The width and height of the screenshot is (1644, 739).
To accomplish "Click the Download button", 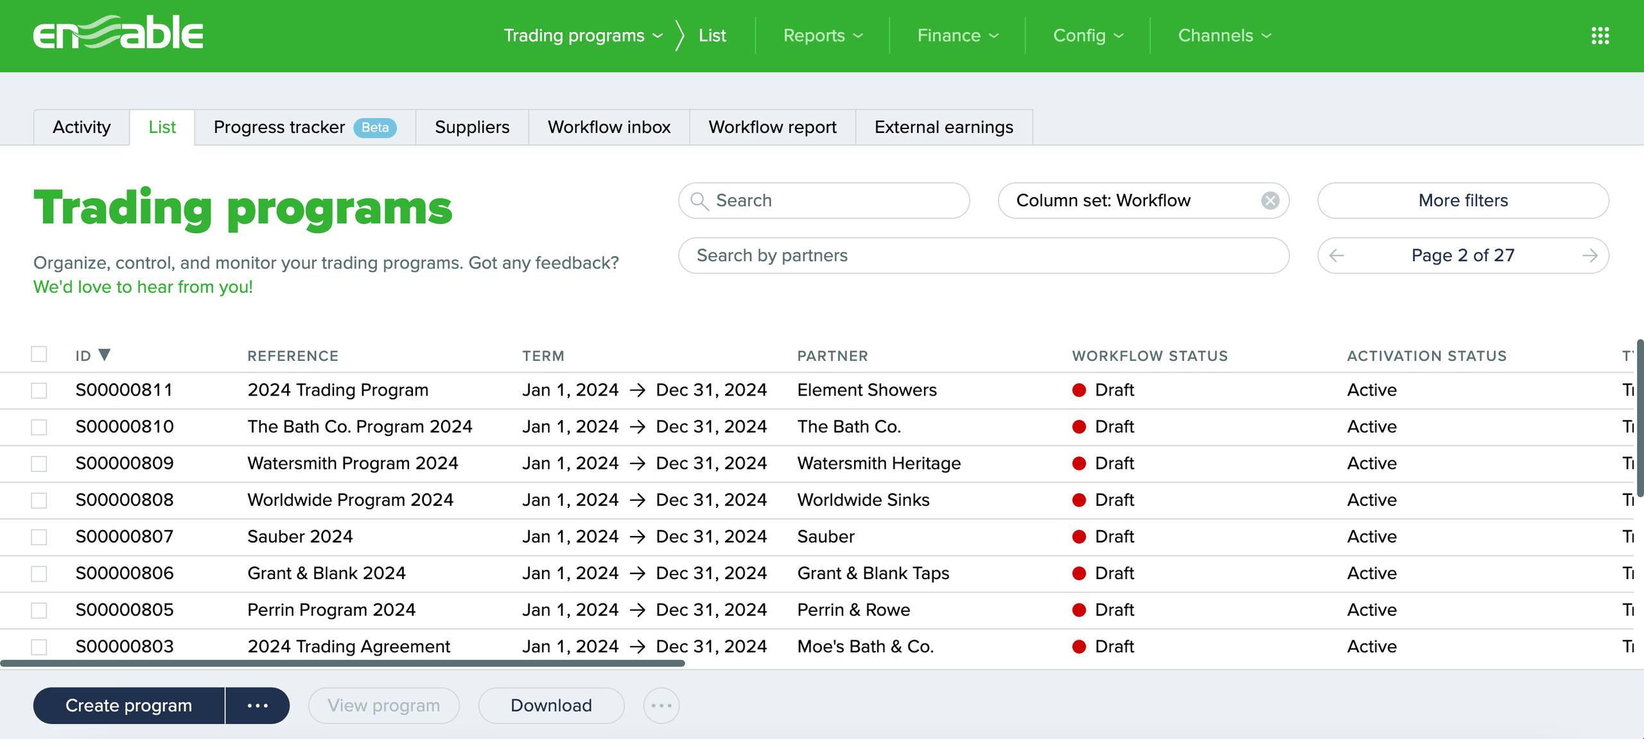I will point(551,706).
